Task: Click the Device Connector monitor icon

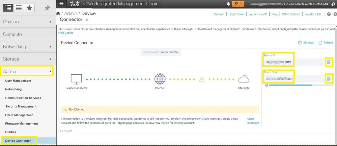Action: click(x=76, y=79)
